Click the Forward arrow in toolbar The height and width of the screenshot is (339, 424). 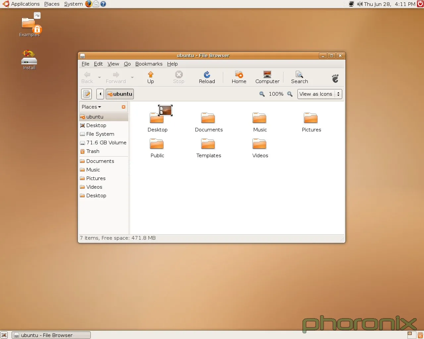pos(116,77)
